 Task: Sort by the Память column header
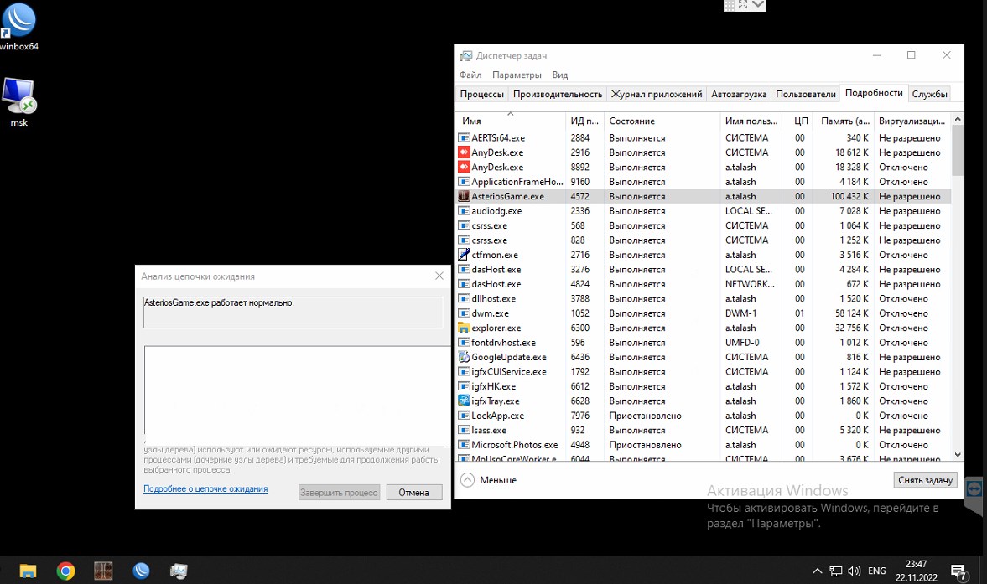[x=844, y=121]
